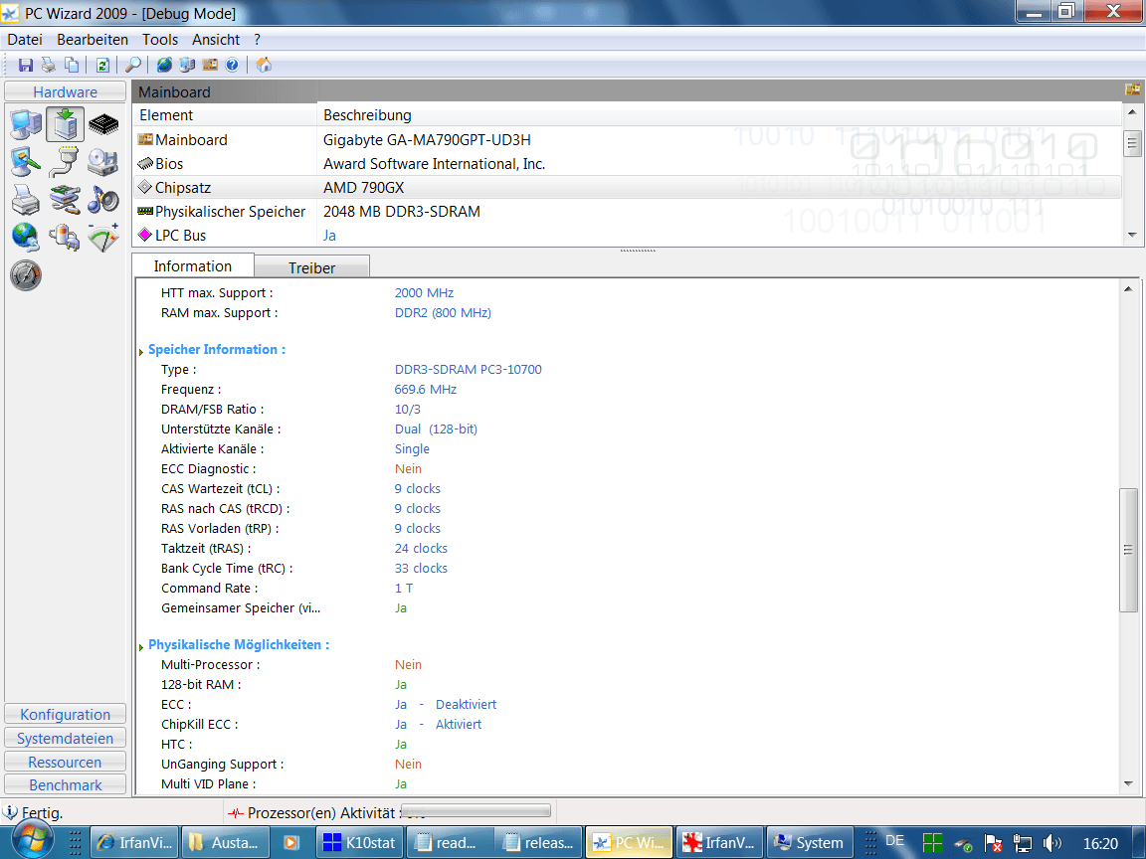Select the Video monitor with brush icon

click(26, 162)
